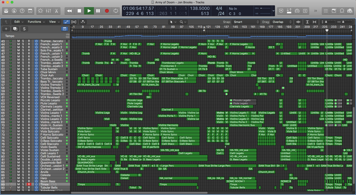
Task: Open the View menu
Action: (x=54, y=22)
